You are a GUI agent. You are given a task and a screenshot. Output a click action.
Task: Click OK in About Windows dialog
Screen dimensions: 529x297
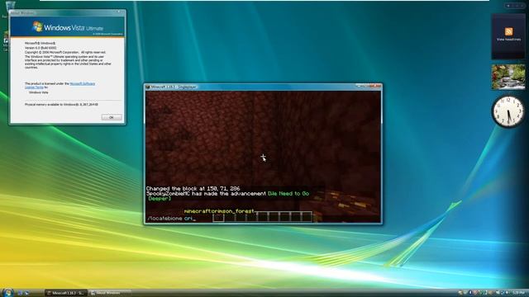tap(112, 117)
